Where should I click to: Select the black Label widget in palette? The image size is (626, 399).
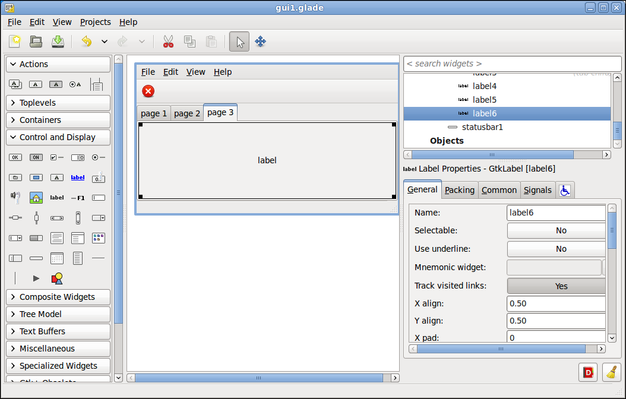[56, 198]
